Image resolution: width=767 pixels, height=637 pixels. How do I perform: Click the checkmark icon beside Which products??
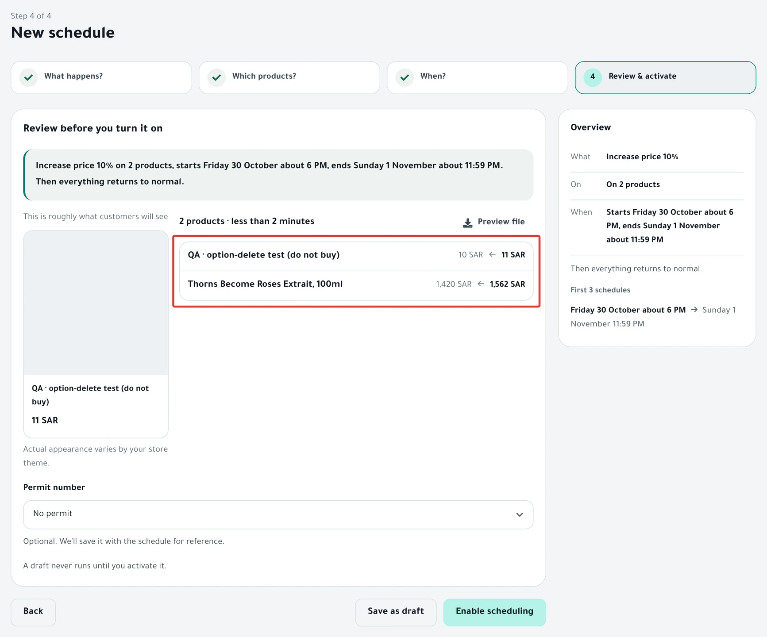tap(216, 77)
